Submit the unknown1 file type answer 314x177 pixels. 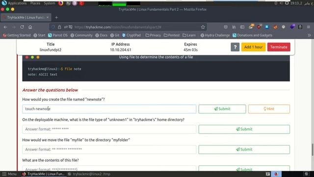tap(244, 129)
